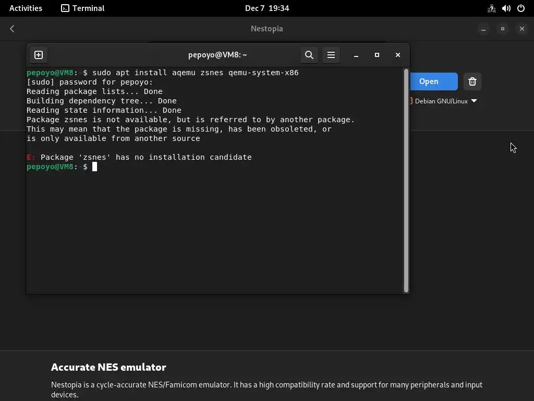
Task: Maximize the terminal window
Action: 377,55
